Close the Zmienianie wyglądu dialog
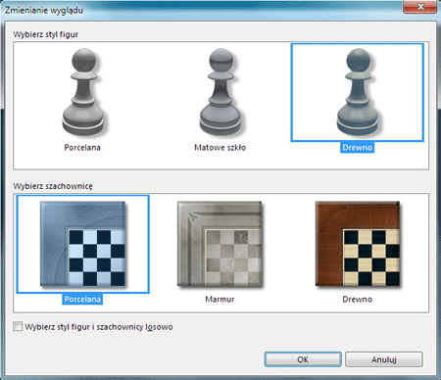441x380 pixels. (420, 7)
